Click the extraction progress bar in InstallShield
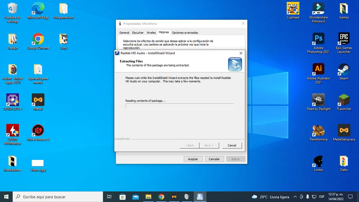This screenshot has height=202, width=359. [x=179, y=106]
